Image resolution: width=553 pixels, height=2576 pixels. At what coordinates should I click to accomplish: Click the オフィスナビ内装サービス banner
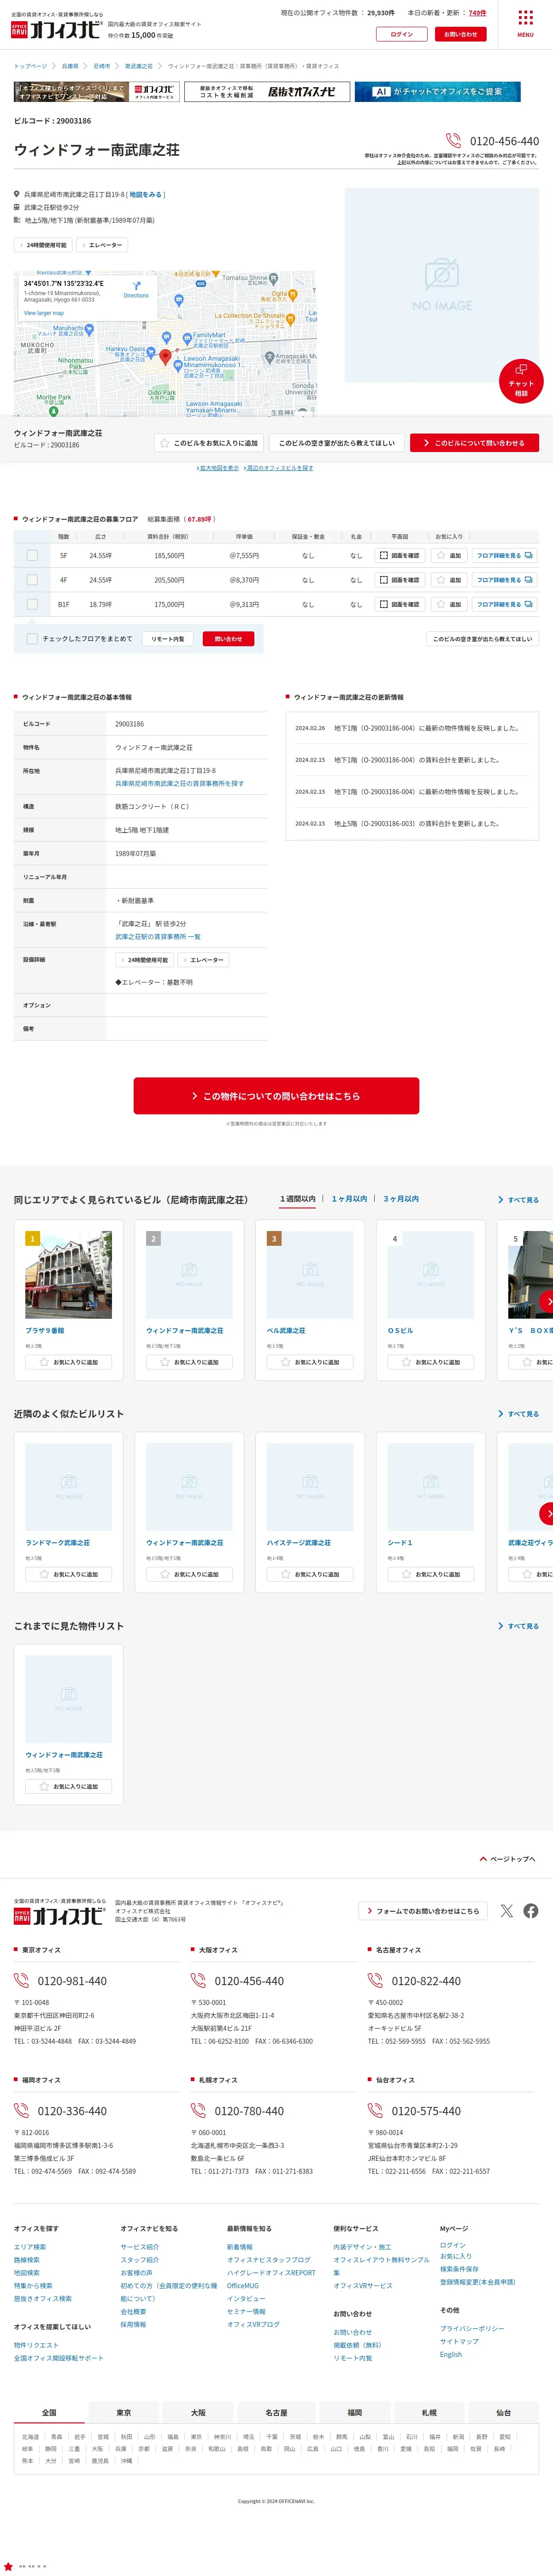click(97, 92)
